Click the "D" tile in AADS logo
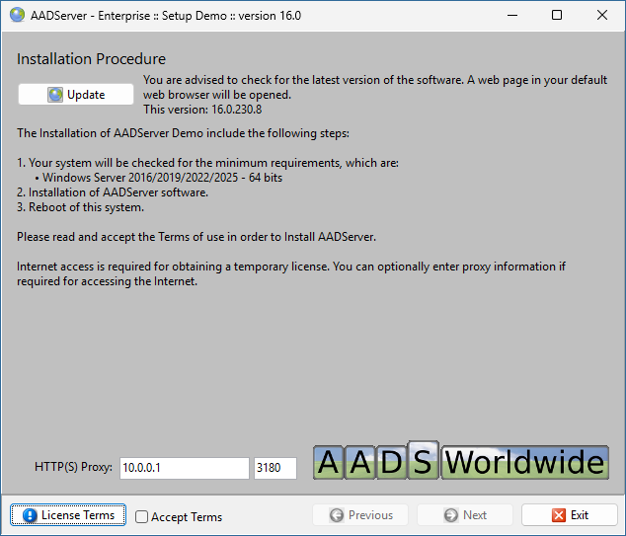 (392, 463)
